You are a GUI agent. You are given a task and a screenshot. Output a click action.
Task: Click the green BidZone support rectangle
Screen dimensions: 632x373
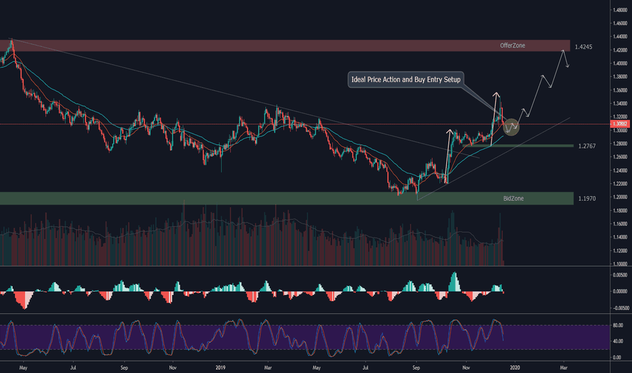(271, 198)
